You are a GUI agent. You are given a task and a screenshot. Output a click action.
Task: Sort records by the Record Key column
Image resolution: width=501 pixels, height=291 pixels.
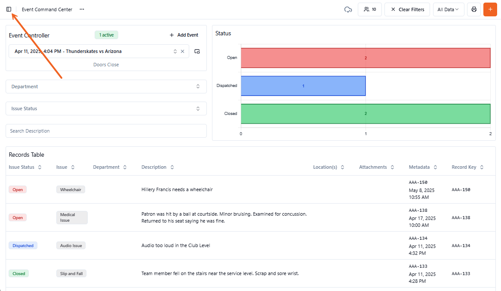[x=467, y=167]
